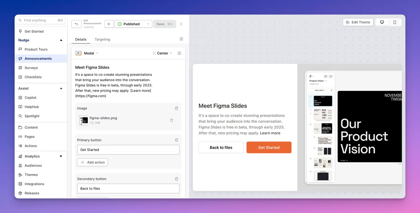The height and width of the screenshot is (213, 420).
Task: Click the Announcements megaphone icon
Action: 20,59
